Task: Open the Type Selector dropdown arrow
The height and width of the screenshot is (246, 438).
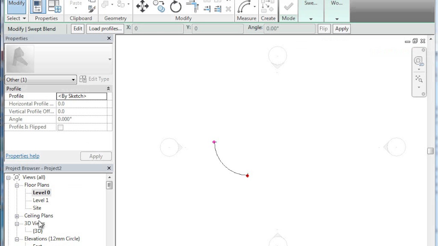Action: pyautogui.click(x=109, y=59)
